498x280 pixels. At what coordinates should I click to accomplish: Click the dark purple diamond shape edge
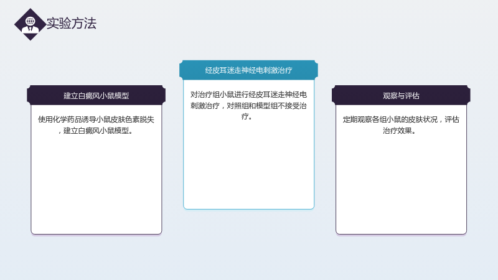[19, 24]
